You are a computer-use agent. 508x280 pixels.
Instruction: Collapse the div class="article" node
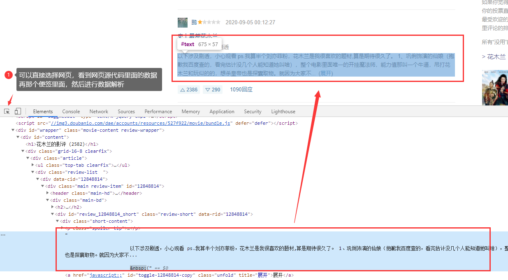click(x=28, y=158)
